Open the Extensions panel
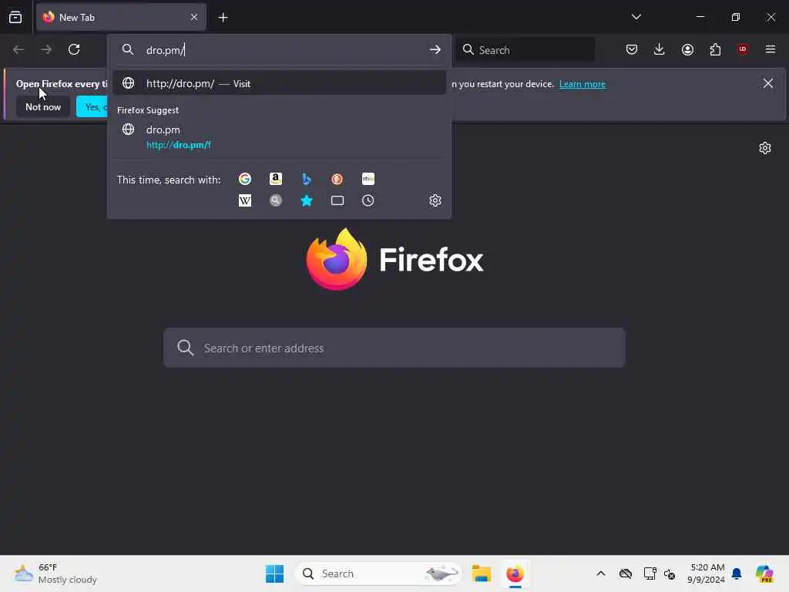 tap(715, 49)
